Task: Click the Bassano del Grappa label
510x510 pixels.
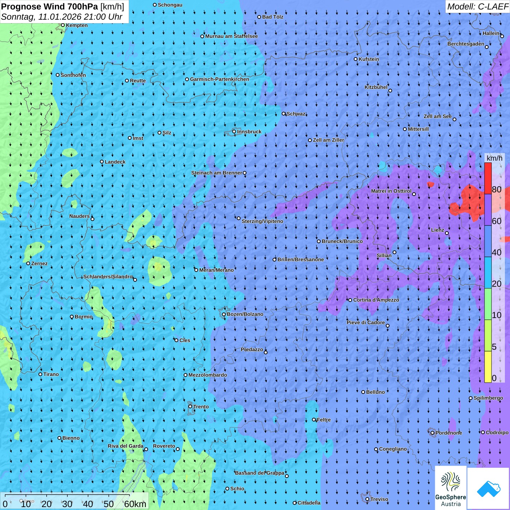Action: 260,473
